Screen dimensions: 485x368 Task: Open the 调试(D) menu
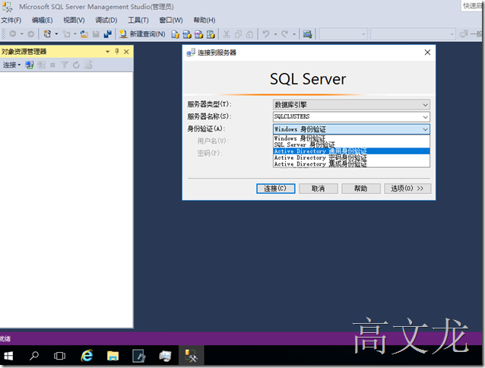coord(106,21)
